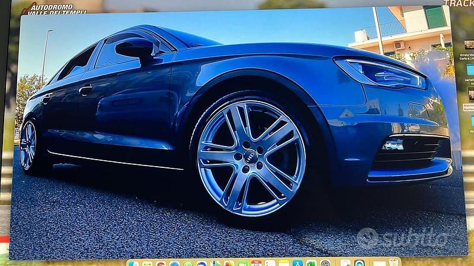Select the 'da' folder on desktop
This screenshot has width=474, height=266.
coord(471,121)
